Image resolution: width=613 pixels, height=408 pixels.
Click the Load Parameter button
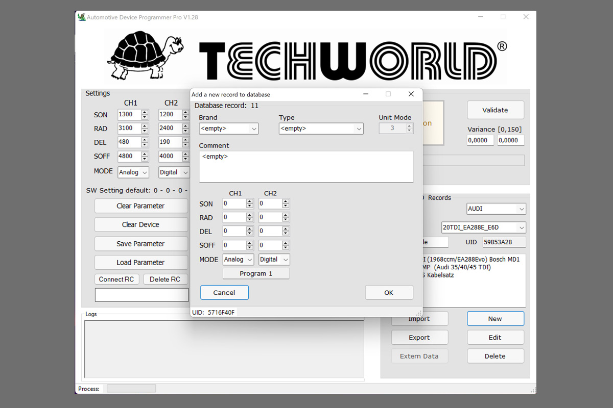coord(140,263)
